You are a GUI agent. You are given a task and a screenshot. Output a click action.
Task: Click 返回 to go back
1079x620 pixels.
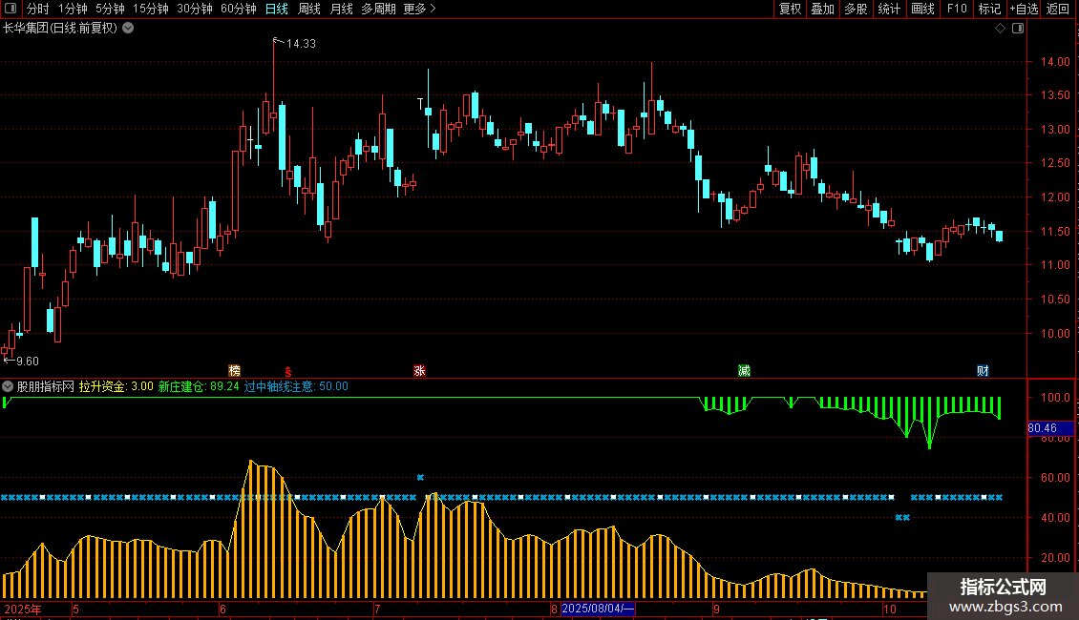click(x=1058, y=9)
